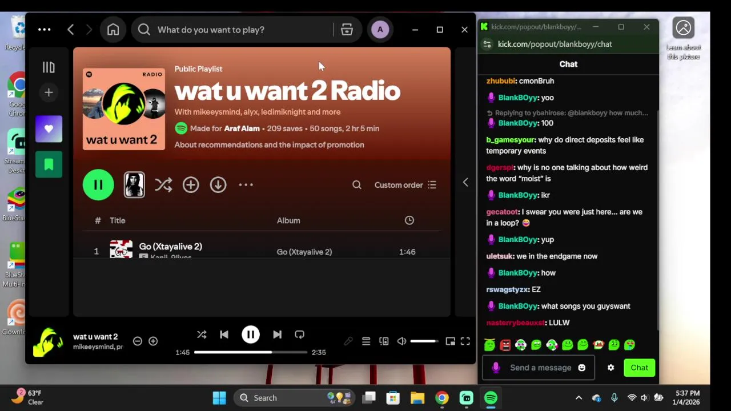Insert the red angry emote in Kick chat
This screenshot has width=731, height=411.
(505, 345)
